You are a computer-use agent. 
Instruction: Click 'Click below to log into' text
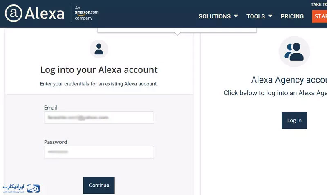(275, 93)
